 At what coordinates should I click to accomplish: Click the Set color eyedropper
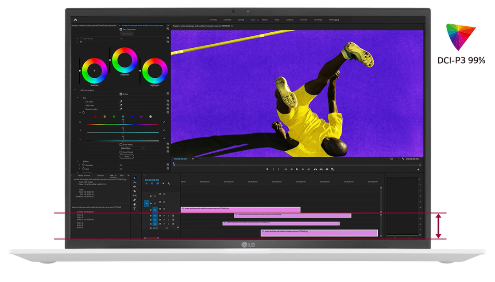121,102
